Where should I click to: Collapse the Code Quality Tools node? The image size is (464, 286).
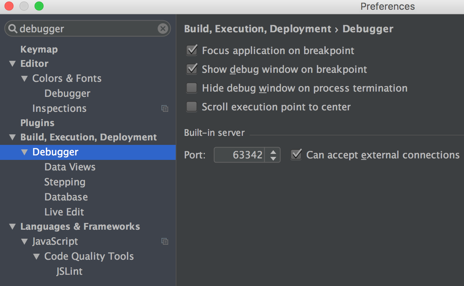coord(36,256)
